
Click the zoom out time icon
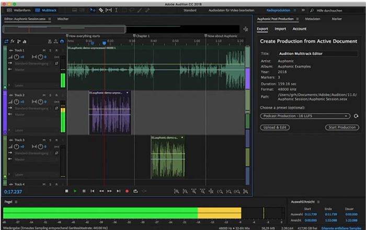202,191
